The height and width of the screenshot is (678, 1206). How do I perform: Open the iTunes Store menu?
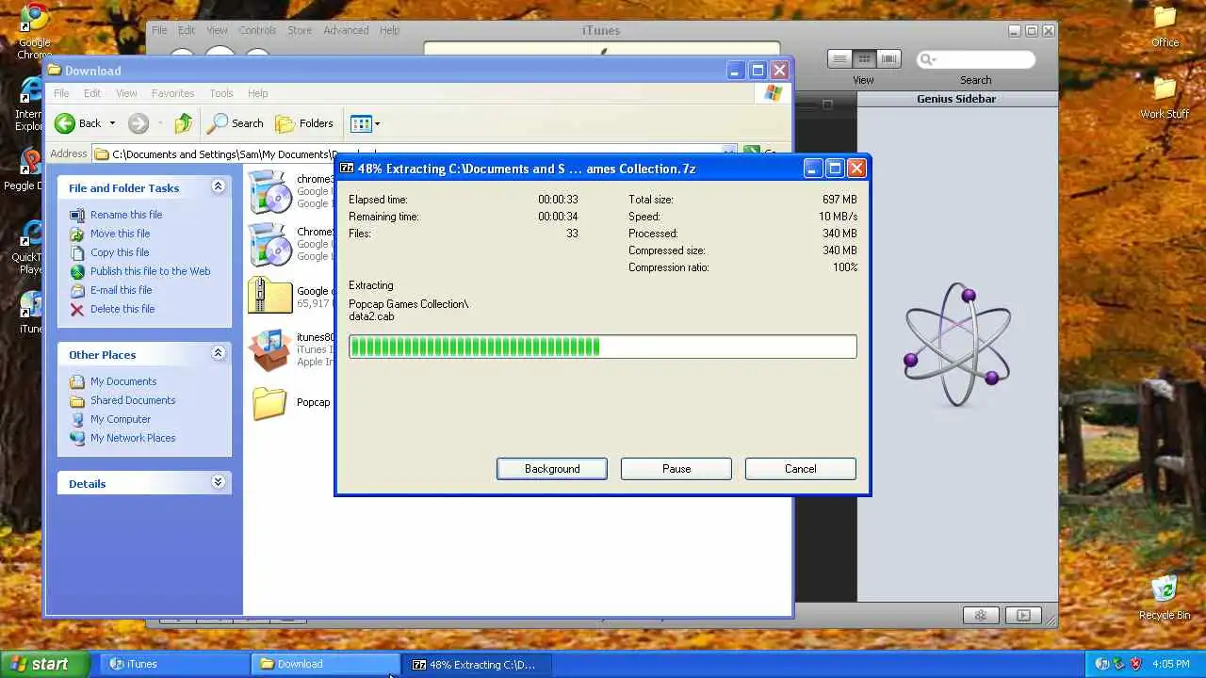(x=300, y=30)
